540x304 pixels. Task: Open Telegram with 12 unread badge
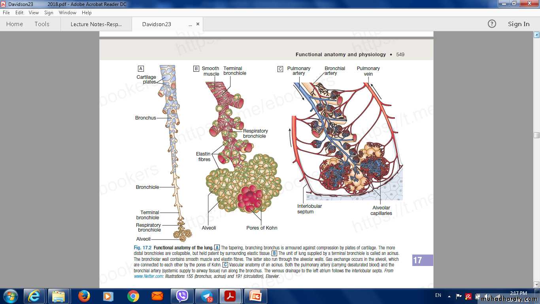click(206, 296)
